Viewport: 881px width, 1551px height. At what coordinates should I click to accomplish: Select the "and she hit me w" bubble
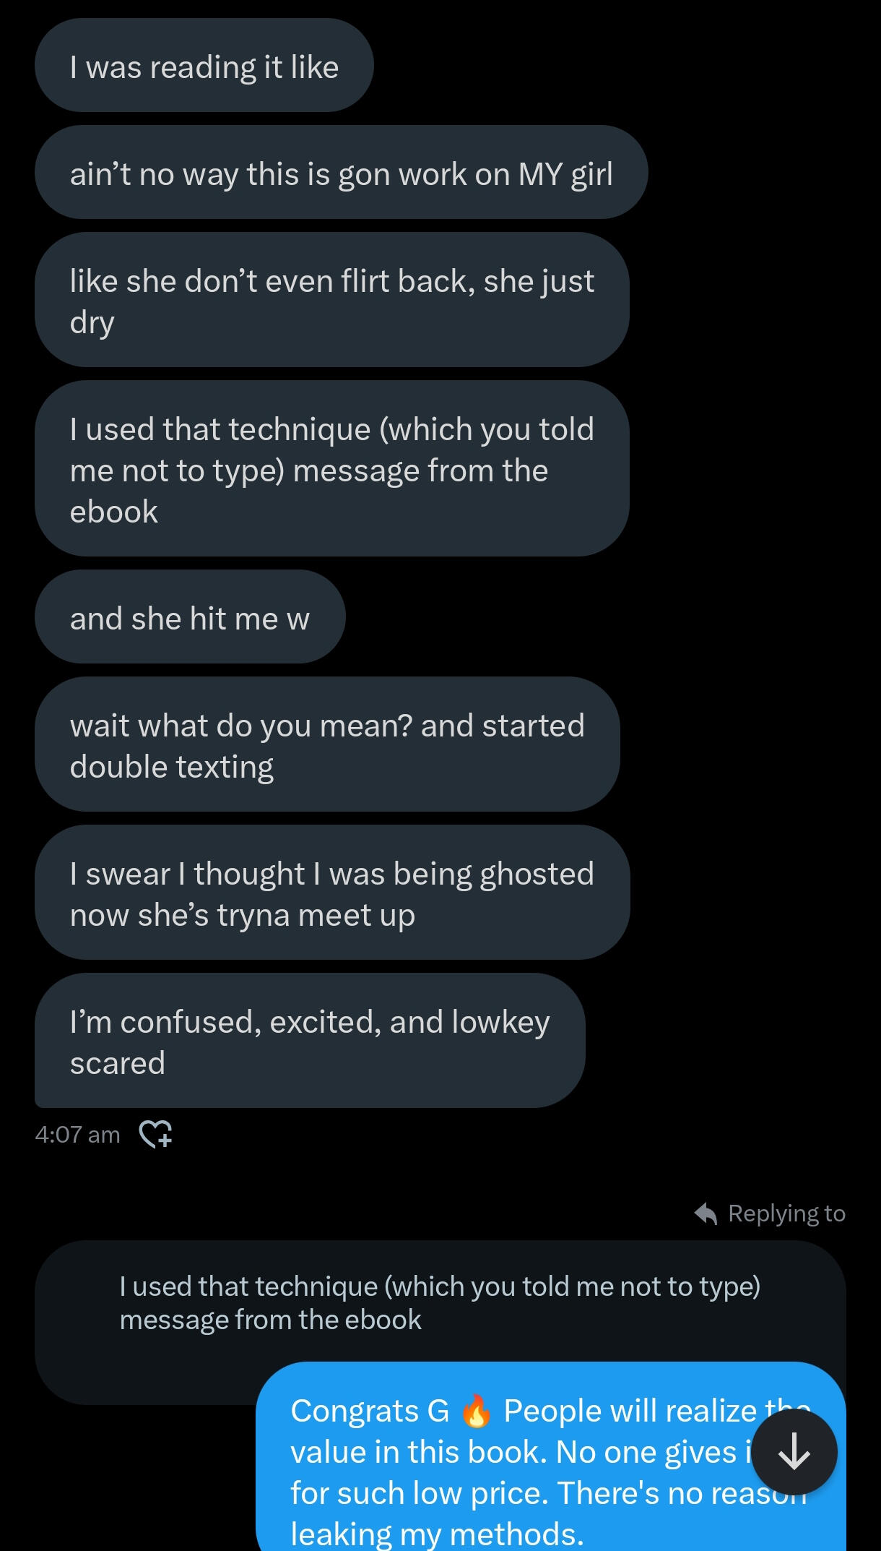click(189, 618)
